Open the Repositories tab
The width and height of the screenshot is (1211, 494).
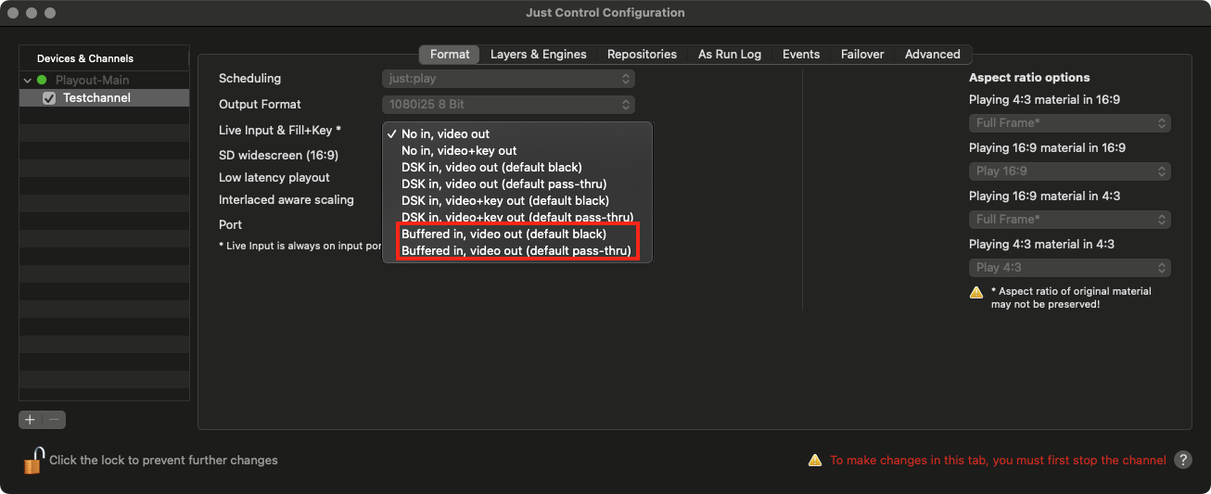click(x=642, y=54)
